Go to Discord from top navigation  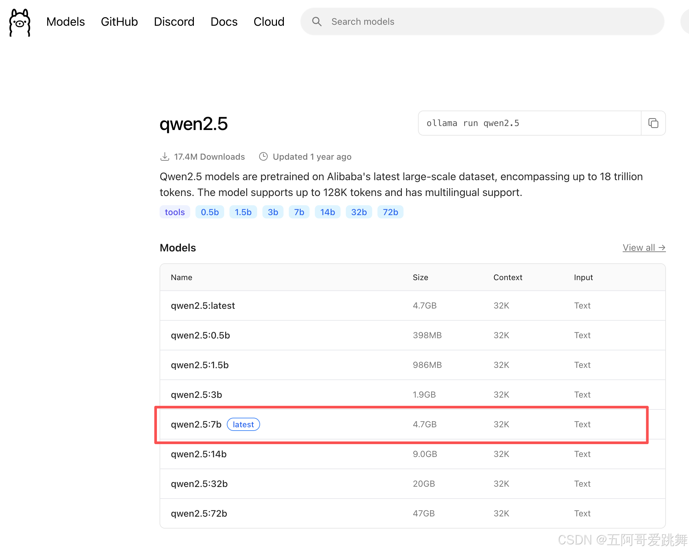174,22
